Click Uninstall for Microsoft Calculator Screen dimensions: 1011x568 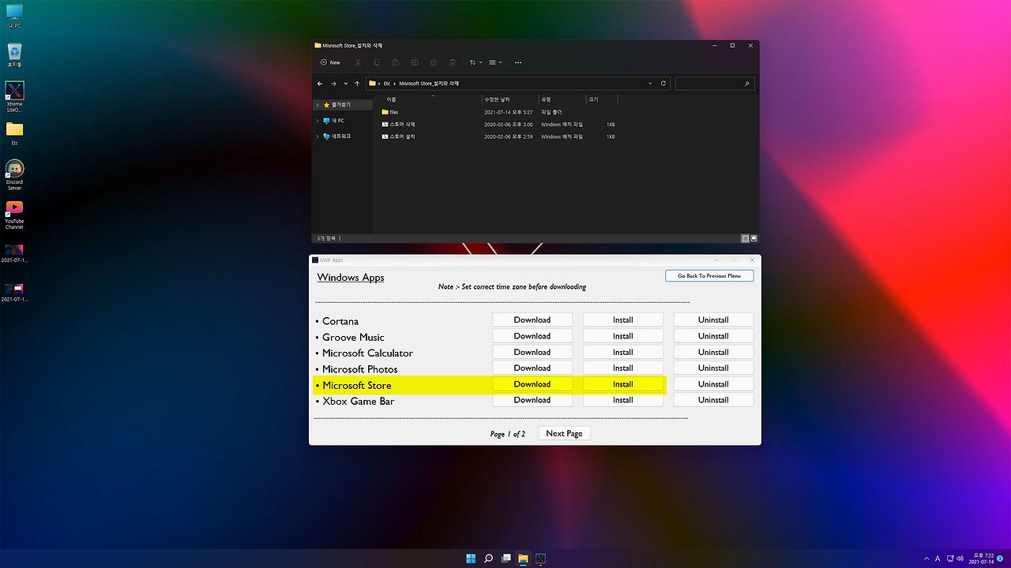coord(713,352)
